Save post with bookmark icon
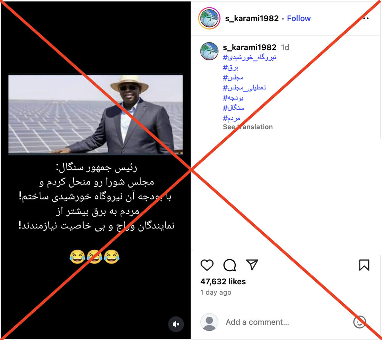Viewport: 382px width, 340px height. (364, 265)
